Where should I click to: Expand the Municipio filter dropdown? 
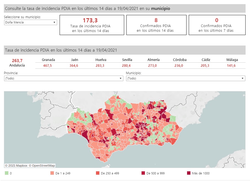[x=185, y=78]
